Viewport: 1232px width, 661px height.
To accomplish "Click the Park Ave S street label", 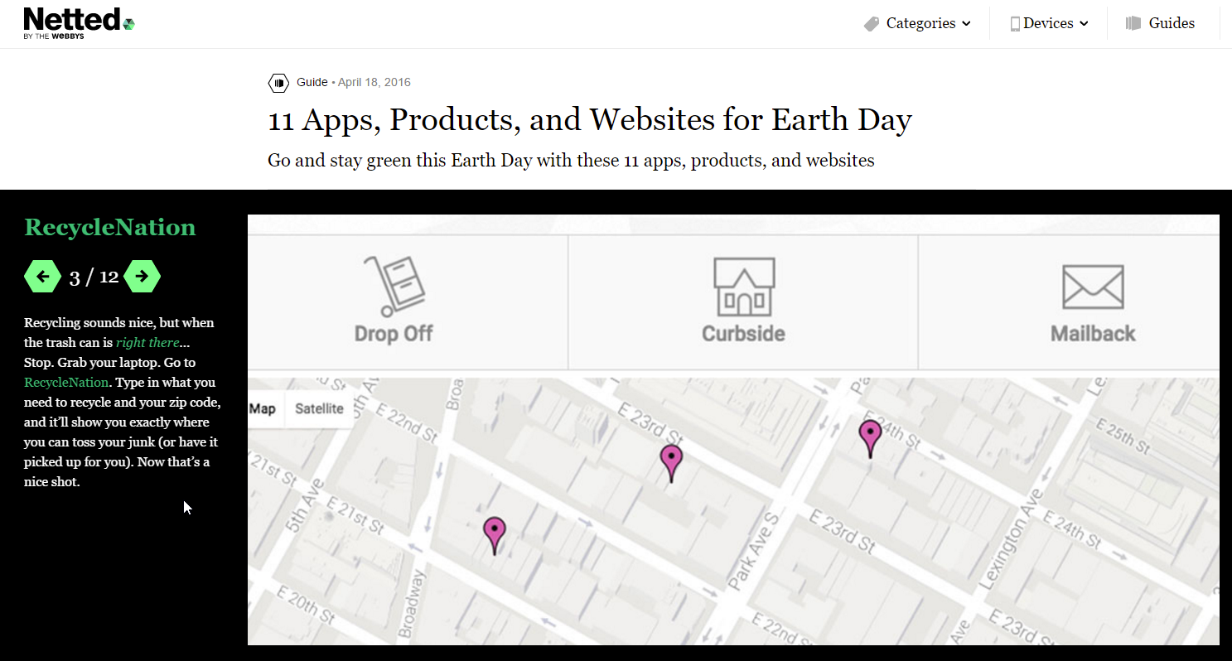I will click(752, 552).
